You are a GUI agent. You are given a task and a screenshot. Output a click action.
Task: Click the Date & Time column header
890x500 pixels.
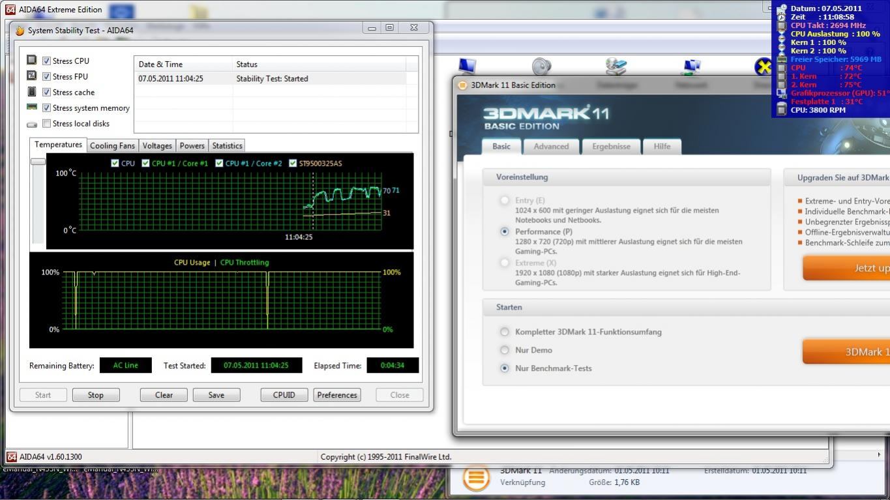183,64
